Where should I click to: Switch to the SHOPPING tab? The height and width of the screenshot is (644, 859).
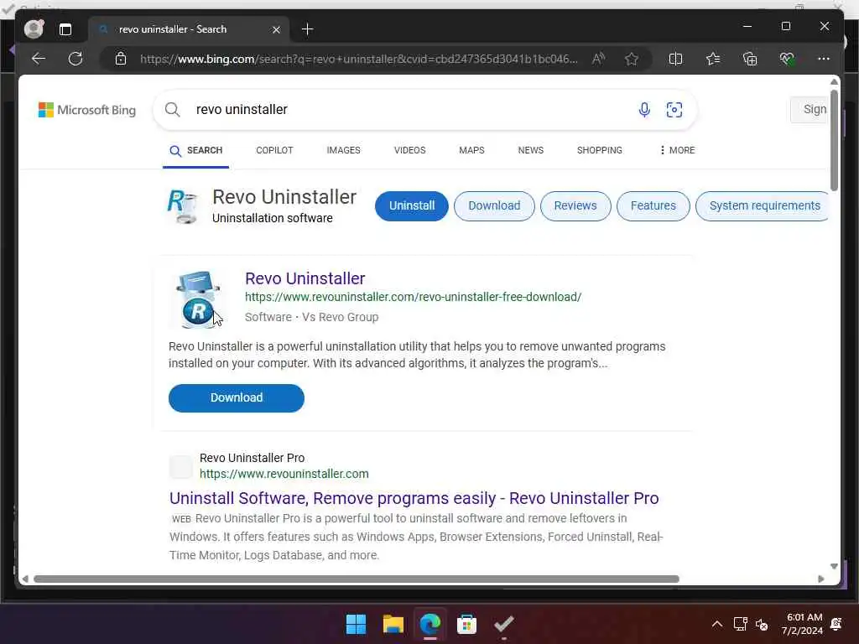click(x=599, y=150)
